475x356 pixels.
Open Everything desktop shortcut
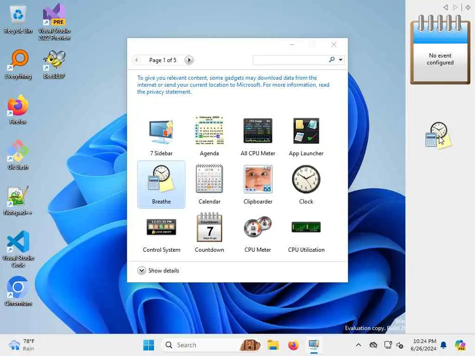[x=18, y=64]
